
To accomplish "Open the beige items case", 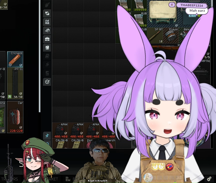I will [x=163, y=14].
